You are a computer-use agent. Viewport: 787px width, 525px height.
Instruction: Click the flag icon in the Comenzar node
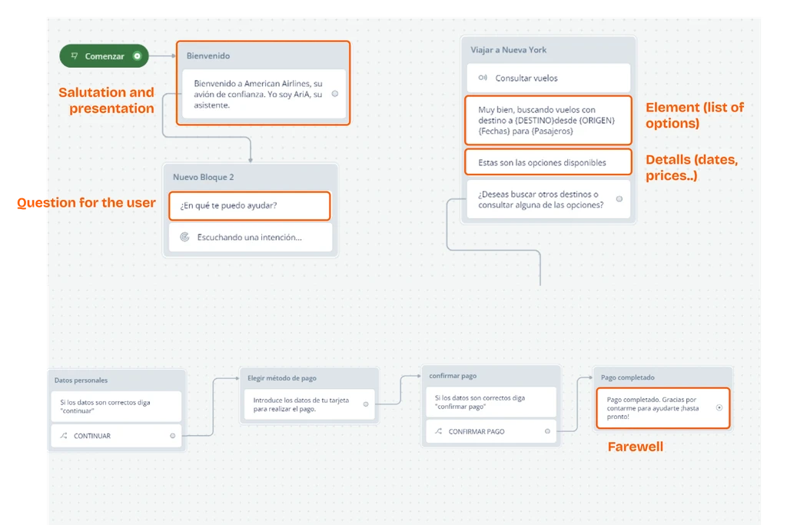pyautogui.click(x=75, y=56)
